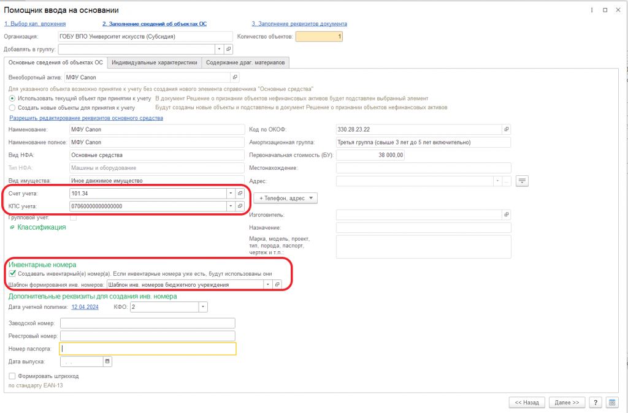The height and width of the screenshot is (413, 628).
Task: Open the 'Добавлять в группу' selection form icon
Action: 229,49
